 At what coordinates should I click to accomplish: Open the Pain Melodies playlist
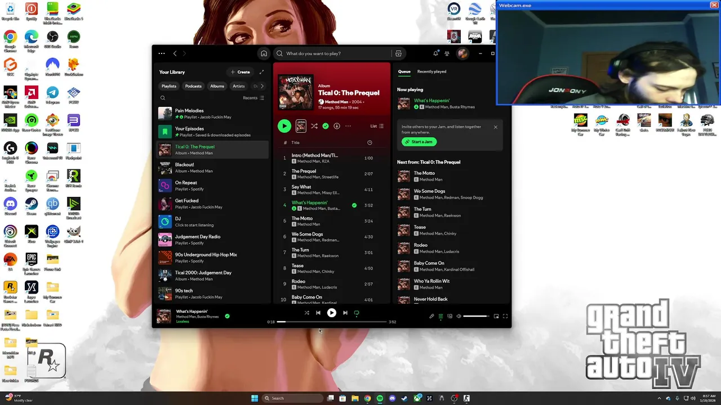212,114
